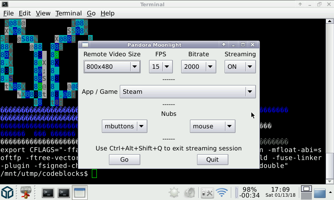Click the Terminal title bar icon

tap(5, 4)
